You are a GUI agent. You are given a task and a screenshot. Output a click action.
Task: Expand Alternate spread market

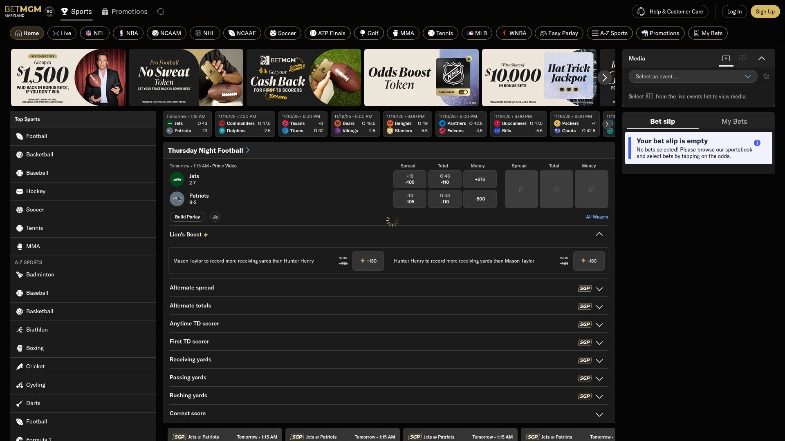pyautogui.click(x=389, y=288)
